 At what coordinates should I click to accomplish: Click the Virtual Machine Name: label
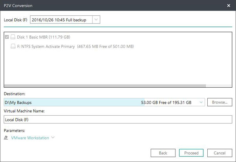click(24, 111)
